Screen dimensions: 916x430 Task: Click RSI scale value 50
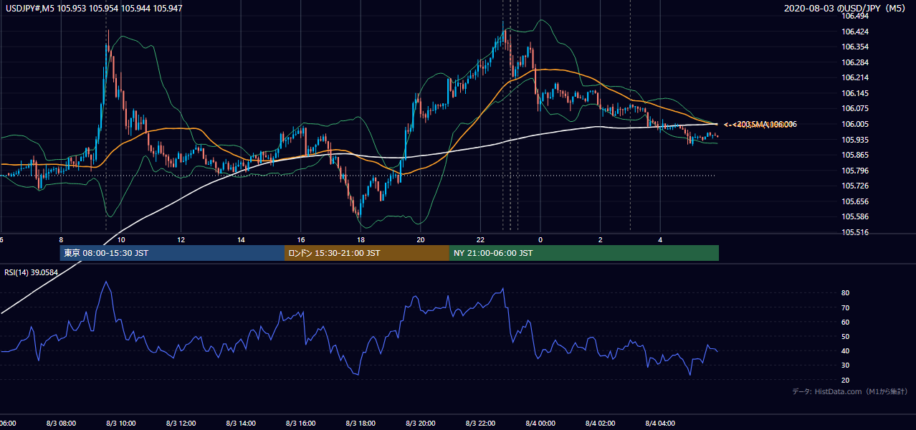[846, 336]
